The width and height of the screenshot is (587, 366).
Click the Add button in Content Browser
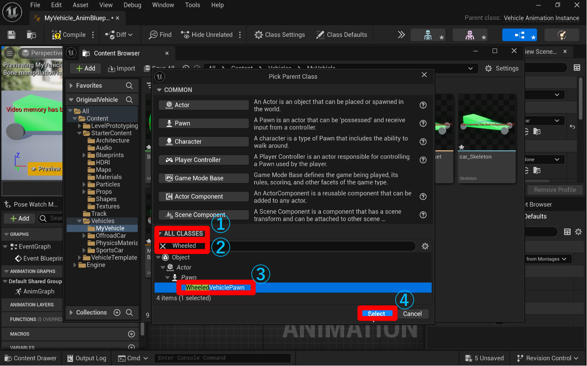[86, 69]
